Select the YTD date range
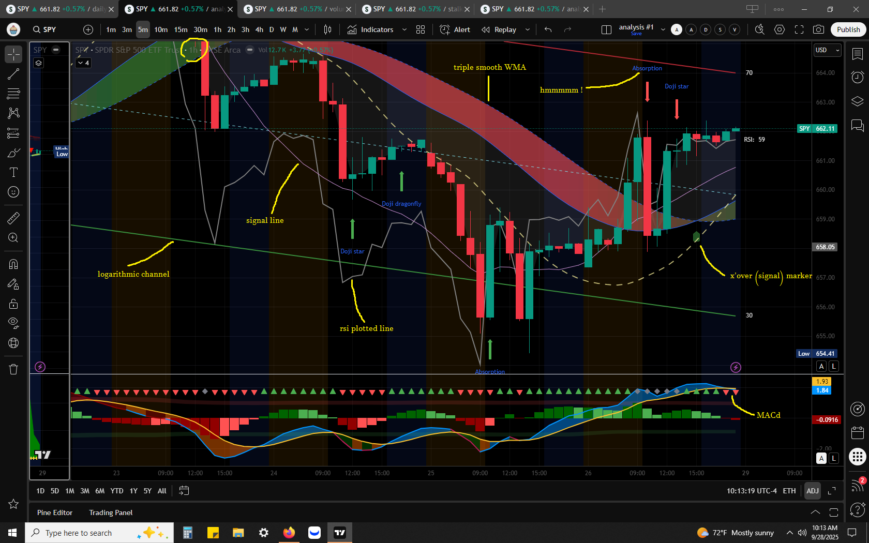869x543 pixels. pos(117,491)
